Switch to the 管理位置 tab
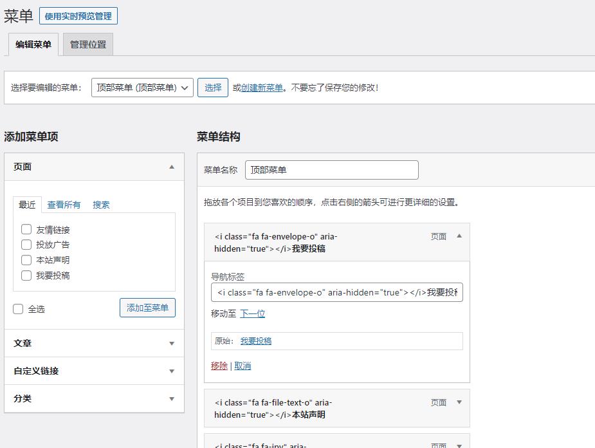Image resolution: width=595 pixels, height=448 pixels. tap(88, 44)
